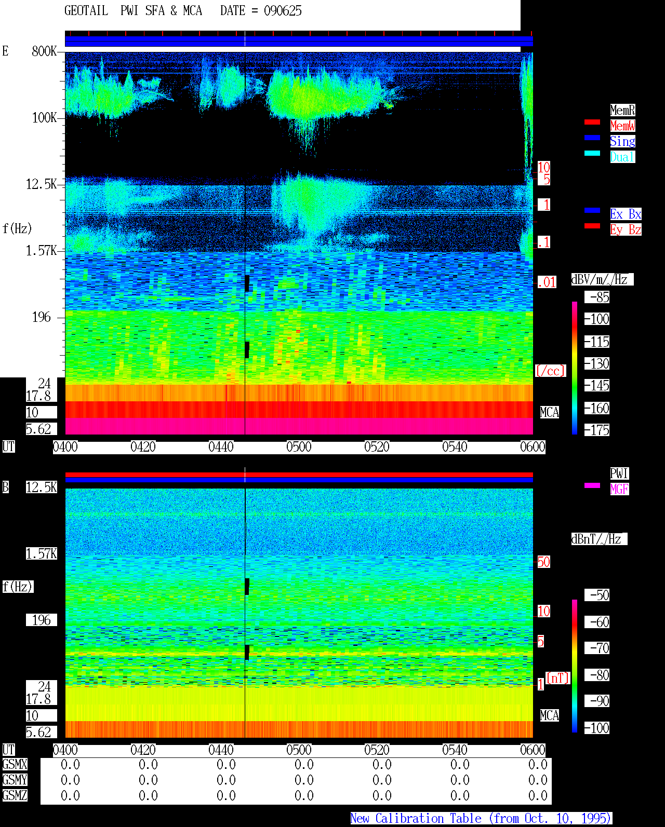Click the DATE = 090625 label

(261, 11)
